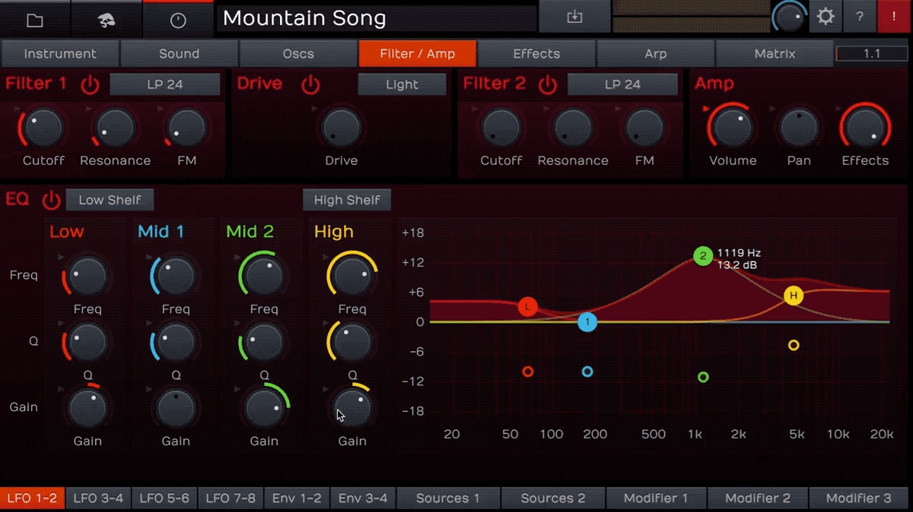Click the save preset download icon
This screenshot has width=913, height=512.
574,17
